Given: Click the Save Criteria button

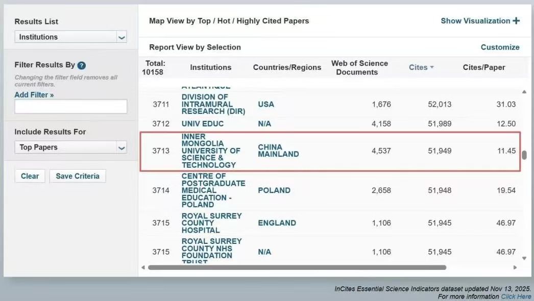Looking at the screenshot, I should (78, 176).
